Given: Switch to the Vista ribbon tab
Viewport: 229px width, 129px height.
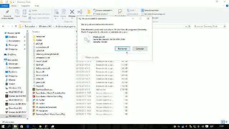Looking at the screenshot, I should pos(36,6).
